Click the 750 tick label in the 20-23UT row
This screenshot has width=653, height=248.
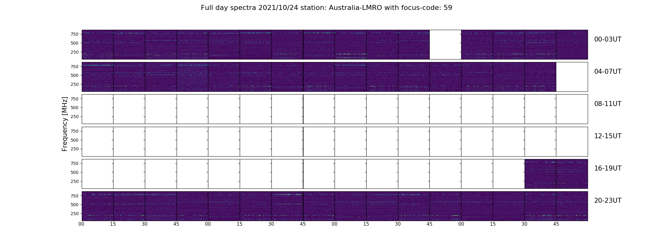pos(74,196)
